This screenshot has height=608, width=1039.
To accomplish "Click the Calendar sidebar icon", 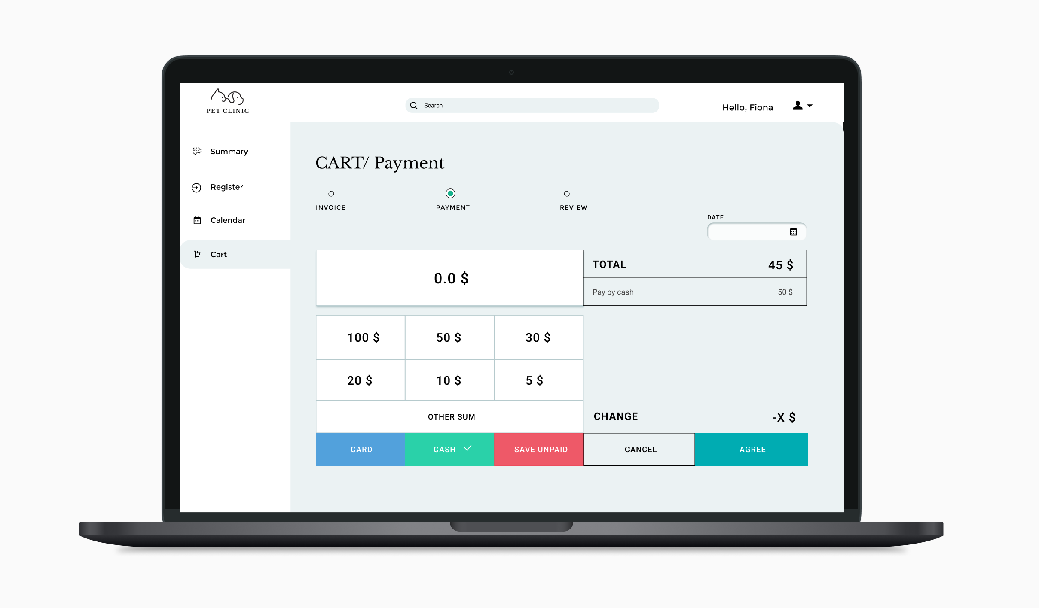I will coord(196,220).
